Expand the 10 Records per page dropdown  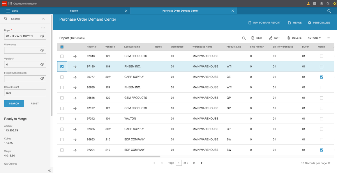click(315, 163)
